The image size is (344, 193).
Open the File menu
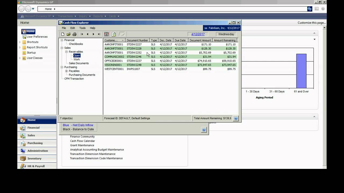[64, 28]
